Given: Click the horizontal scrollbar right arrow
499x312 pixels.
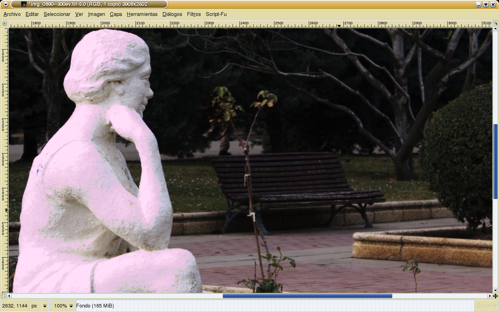Looking at the screenshot, I should [490, 296].
